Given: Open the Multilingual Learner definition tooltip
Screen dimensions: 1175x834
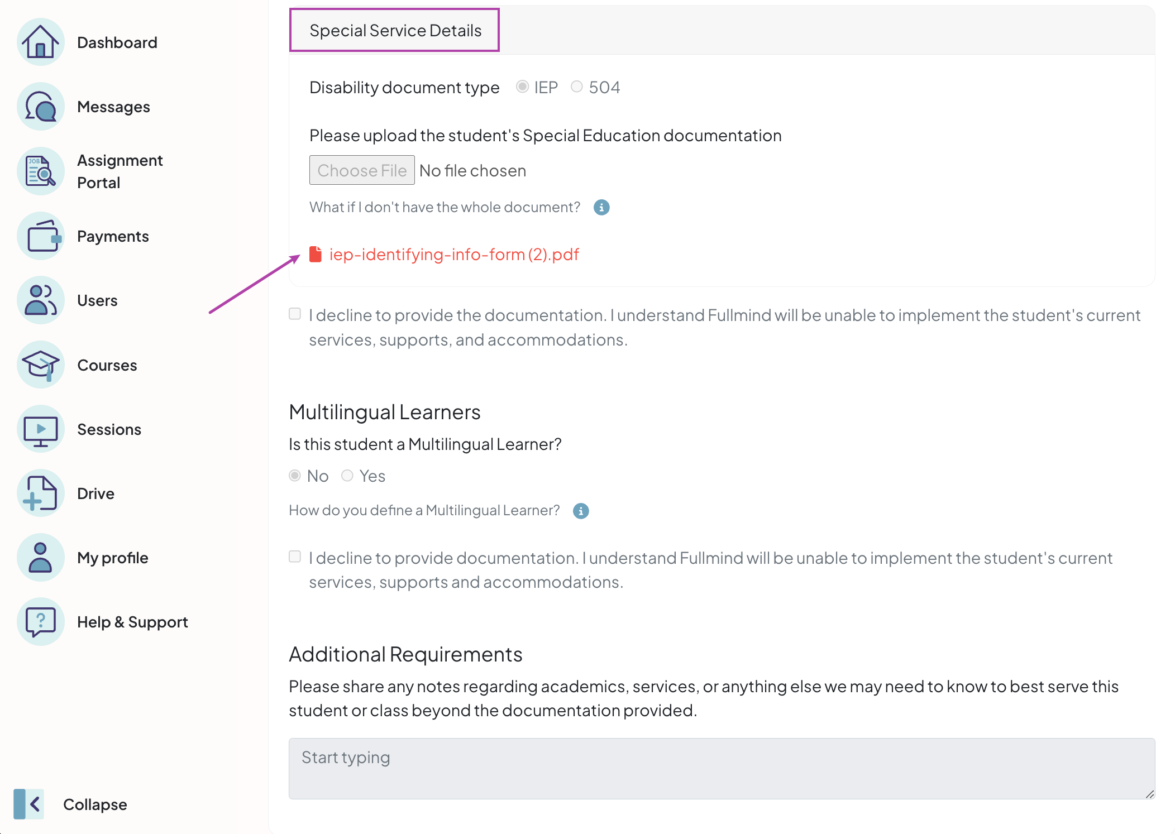Looking at the screenshot, I should [580, 510].
